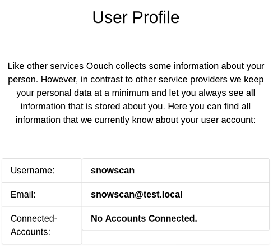Click the Username: label cell
The width and height of the screenshot is (273, 248).
coord(42,171)
